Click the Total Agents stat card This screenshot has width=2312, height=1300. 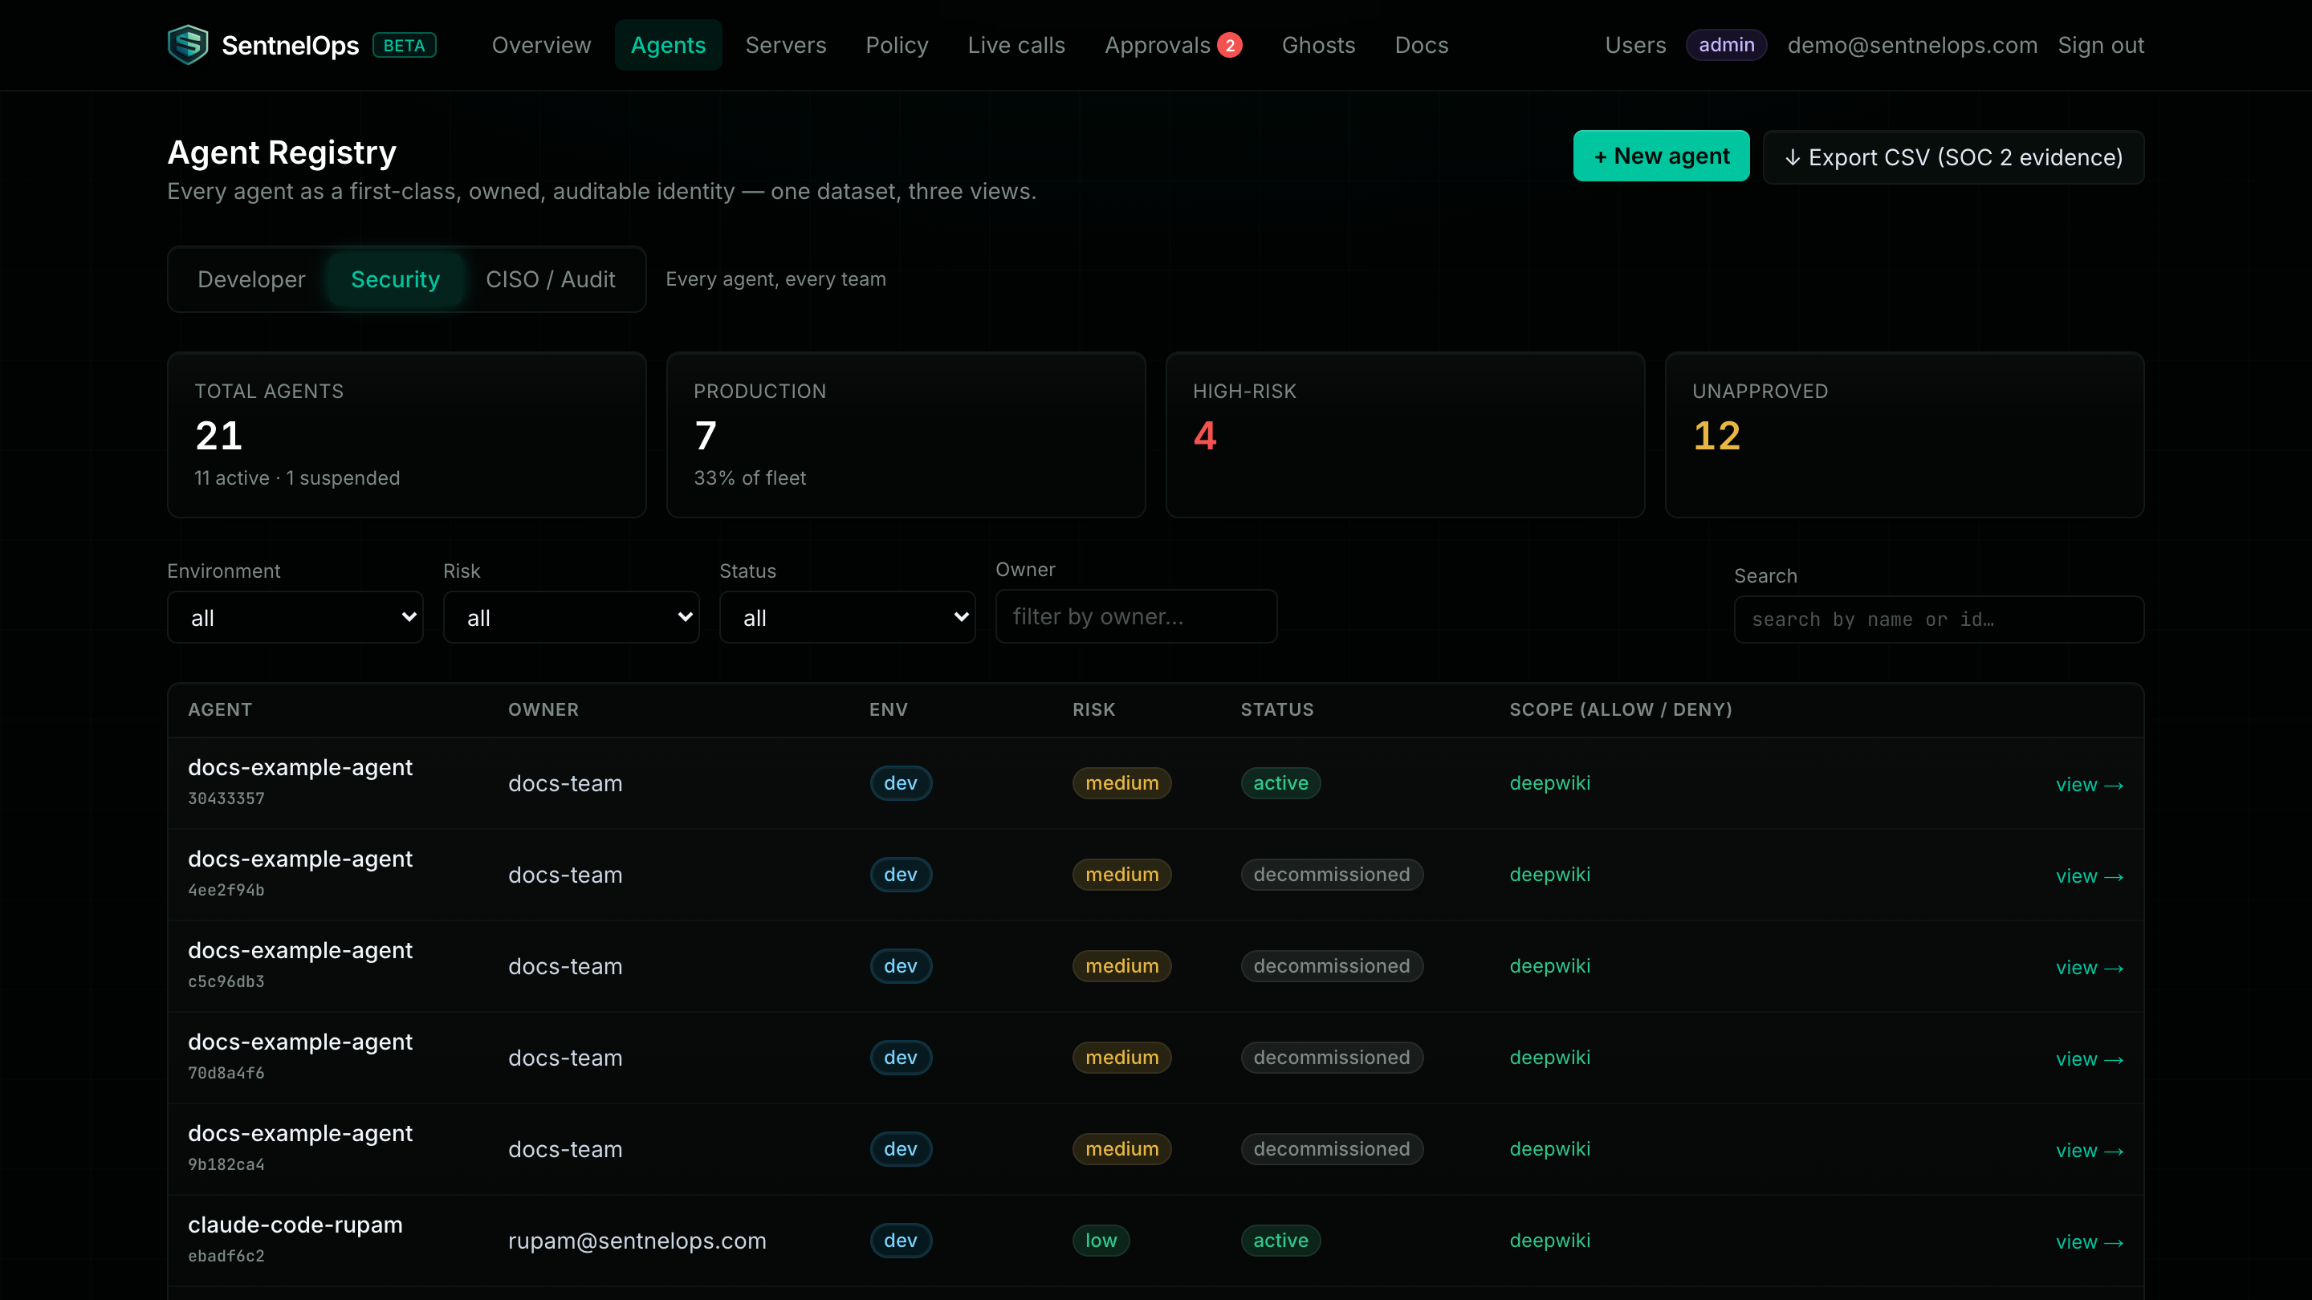pos(406,434)
